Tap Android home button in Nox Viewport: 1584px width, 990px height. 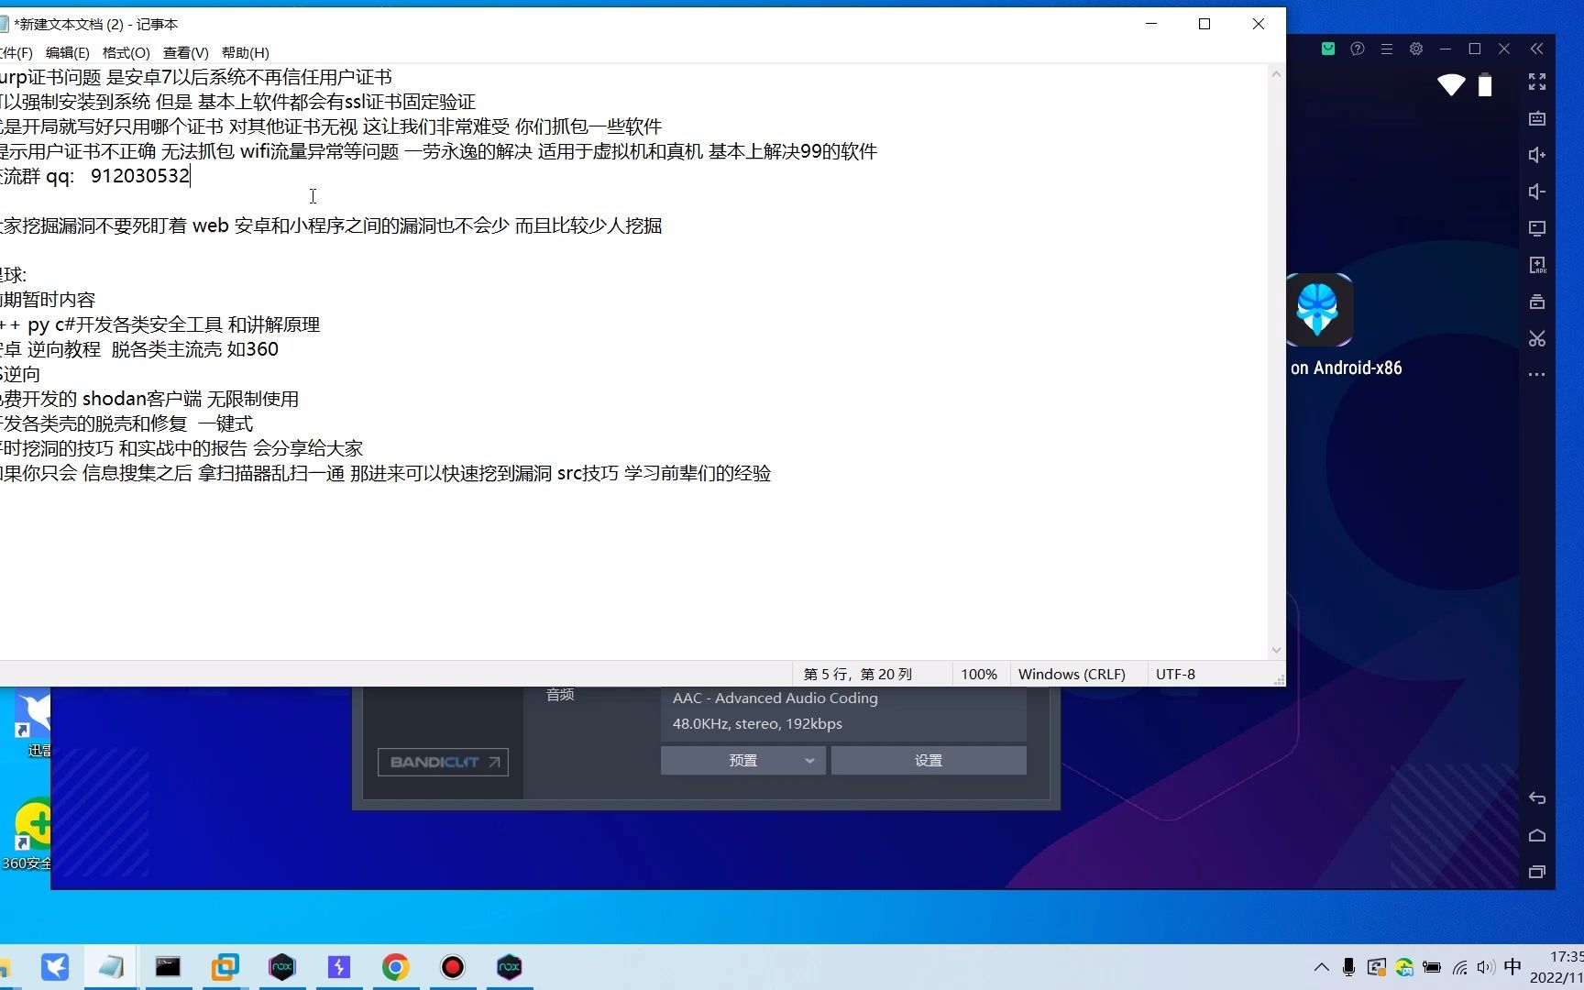coord(1537,835)
